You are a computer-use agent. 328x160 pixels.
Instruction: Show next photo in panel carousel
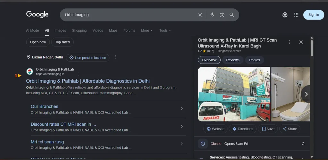click(x=306, y=94)
